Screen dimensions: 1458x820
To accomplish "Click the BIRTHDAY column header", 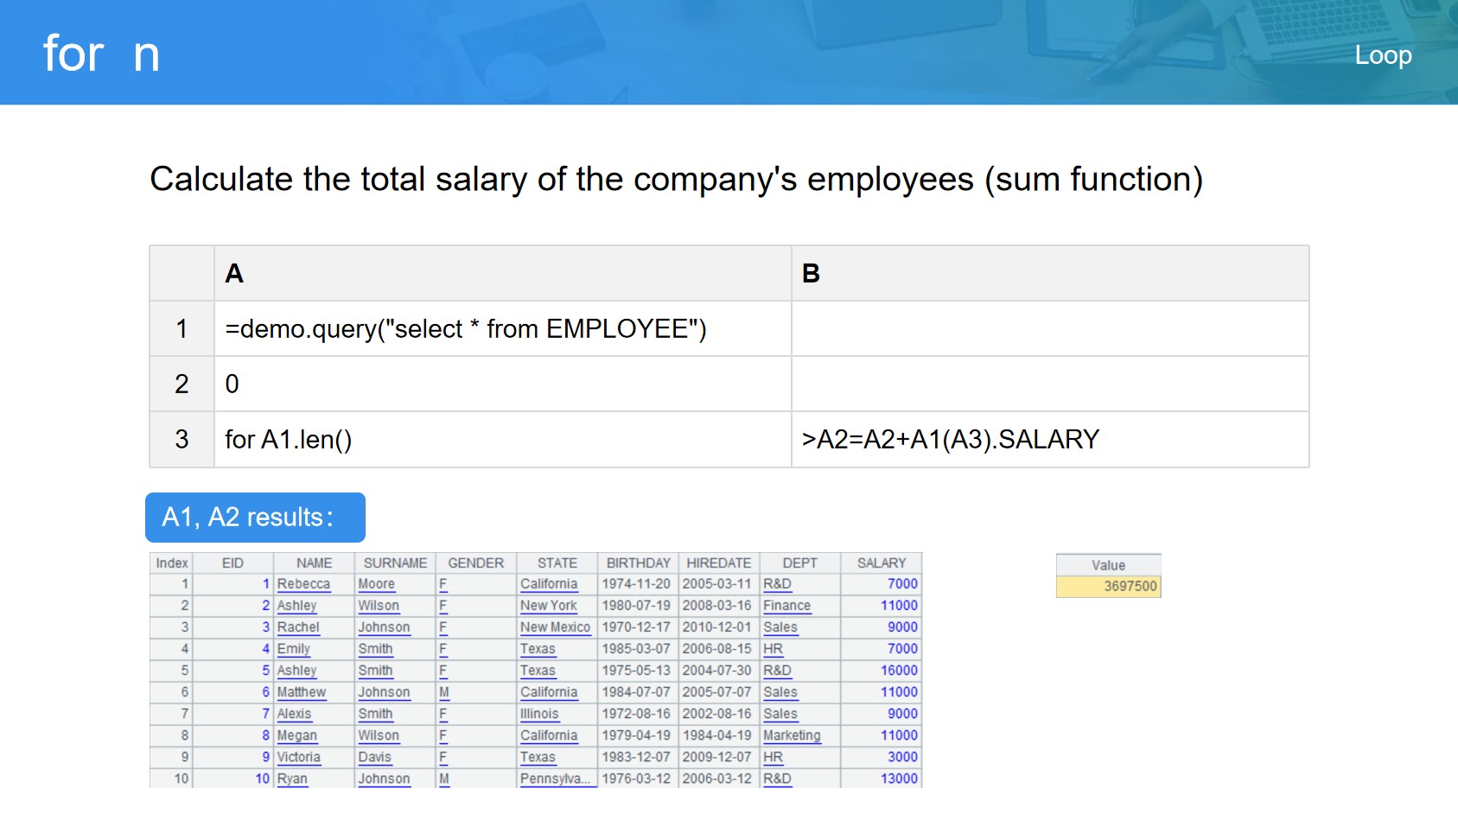I will pyautogui.click(x=638, y=563).
